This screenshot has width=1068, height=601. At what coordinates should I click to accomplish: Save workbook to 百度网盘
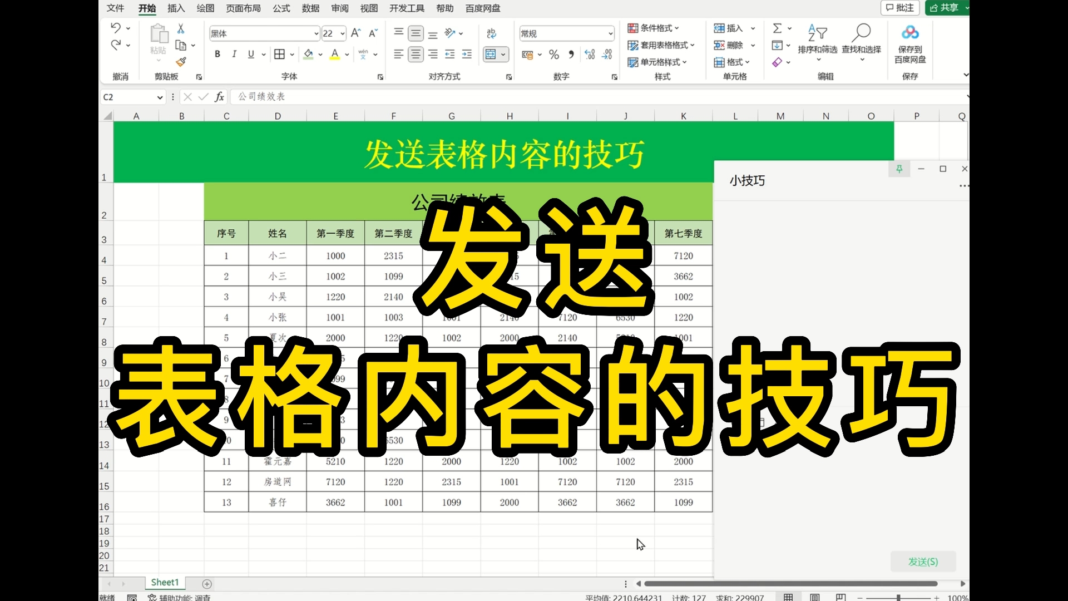click(910, 45)
